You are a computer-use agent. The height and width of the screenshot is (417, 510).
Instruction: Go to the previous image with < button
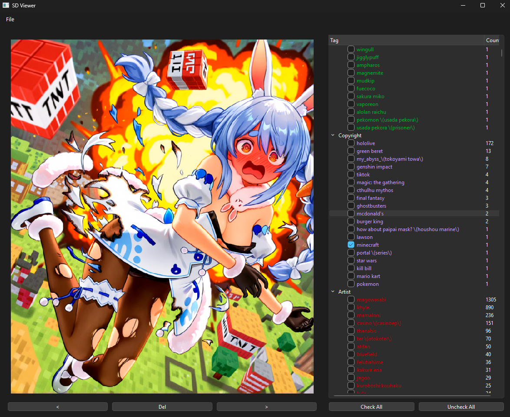58,407
